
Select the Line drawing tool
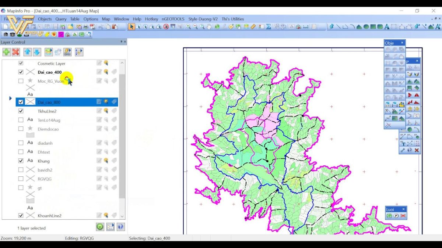[x=338, y=26]
